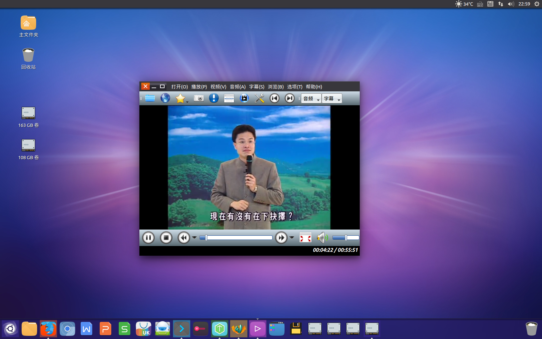Switch to the purple media player dock icon
The height and width of the screenshot is (339, 542).
258,329
